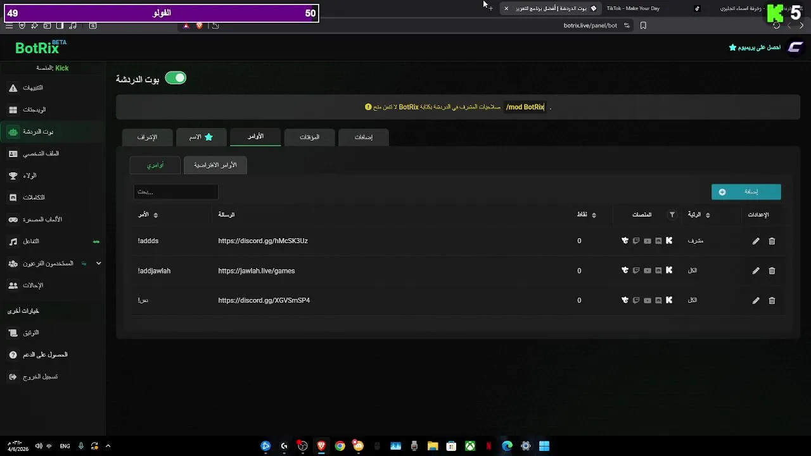Open Brave browser in taskbar
The height and width of the screenshot is (456, 811).
(321, 446)
